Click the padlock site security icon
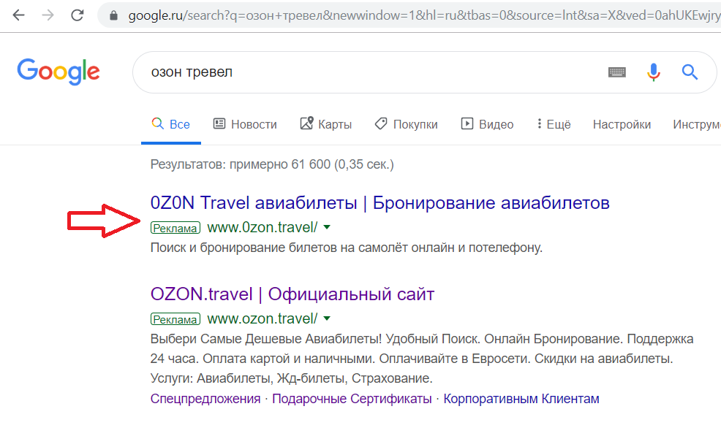Viewport: 721px width, 428px height. [113, 15]
